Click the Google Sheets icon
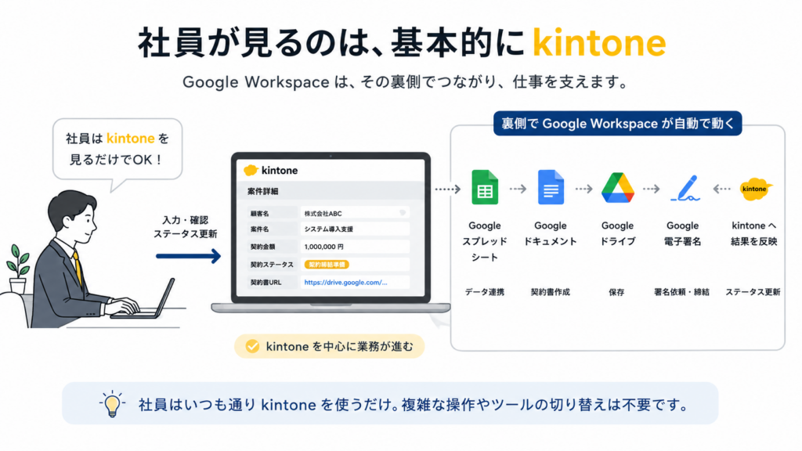The height and width of the screenshot is (451, 802). coord(484,188)
